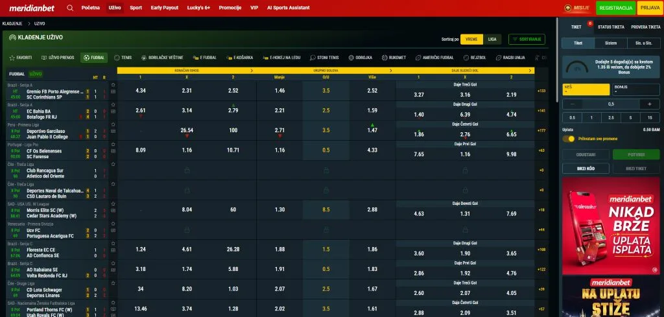Pick odds 4.34 for Gremio win
The width and height of the screenshot is (664, 317).
pos(141,91)
